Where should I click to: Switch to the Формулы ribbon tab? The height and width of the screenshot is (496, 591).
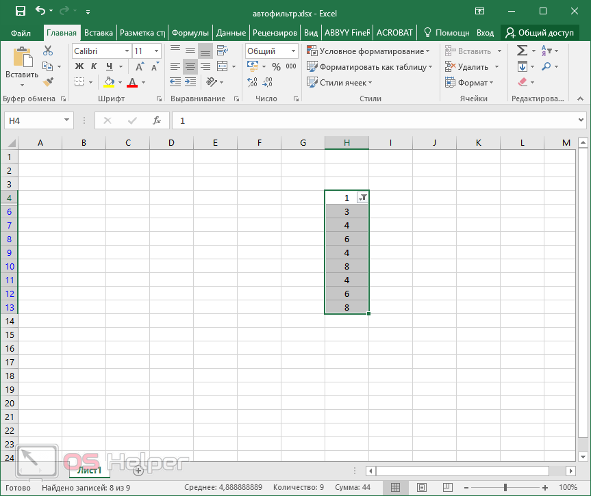(x=190, y=32)
